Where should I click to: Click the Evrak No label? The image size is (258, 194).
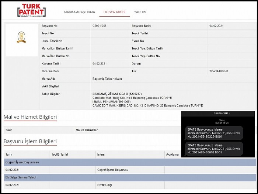tap(138, 41)
